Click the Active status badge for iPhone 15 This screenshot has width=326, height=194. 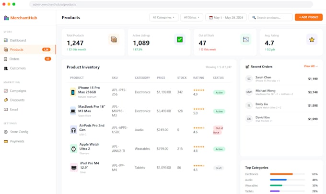pyautogui.click(x=219, y=92)
